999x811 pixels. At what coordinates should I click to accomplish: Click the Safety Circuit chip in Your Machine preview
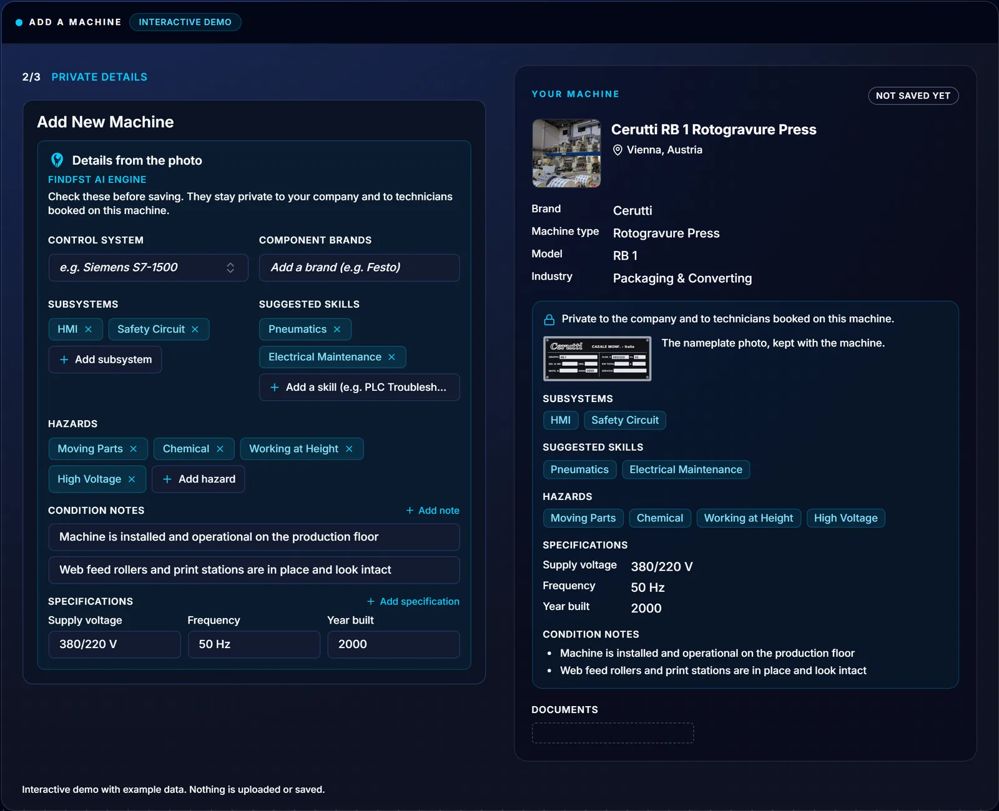coord(625,420)
